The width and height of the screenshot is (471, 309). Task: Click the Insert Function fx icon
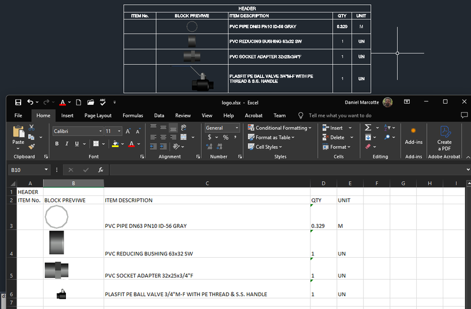point(101,170)
